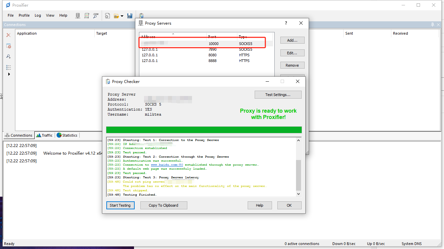Click the Start Testing button
This screenshot has height=249, width=444.
pos(120,205)
